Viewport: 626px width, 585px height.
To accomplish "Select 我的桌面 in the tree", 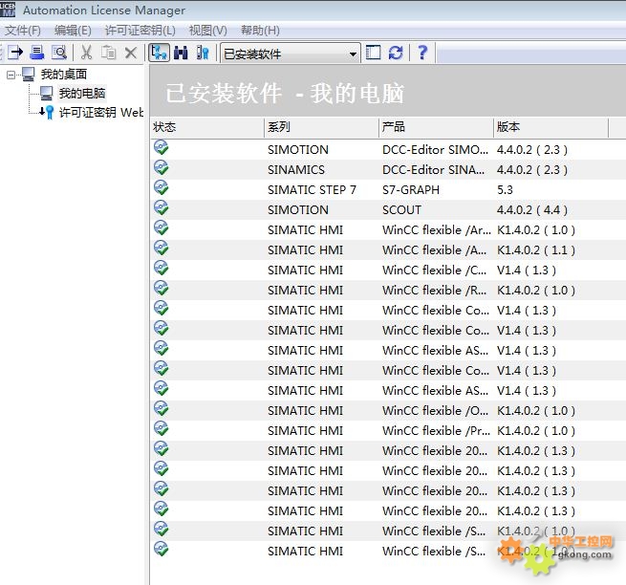I will pyautogui.click(x=64, y=74).
